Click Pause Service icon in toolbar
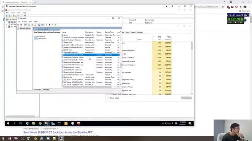The width and height of the screenshot is (252, 141). pyautogui.click(x=52, y=25)
